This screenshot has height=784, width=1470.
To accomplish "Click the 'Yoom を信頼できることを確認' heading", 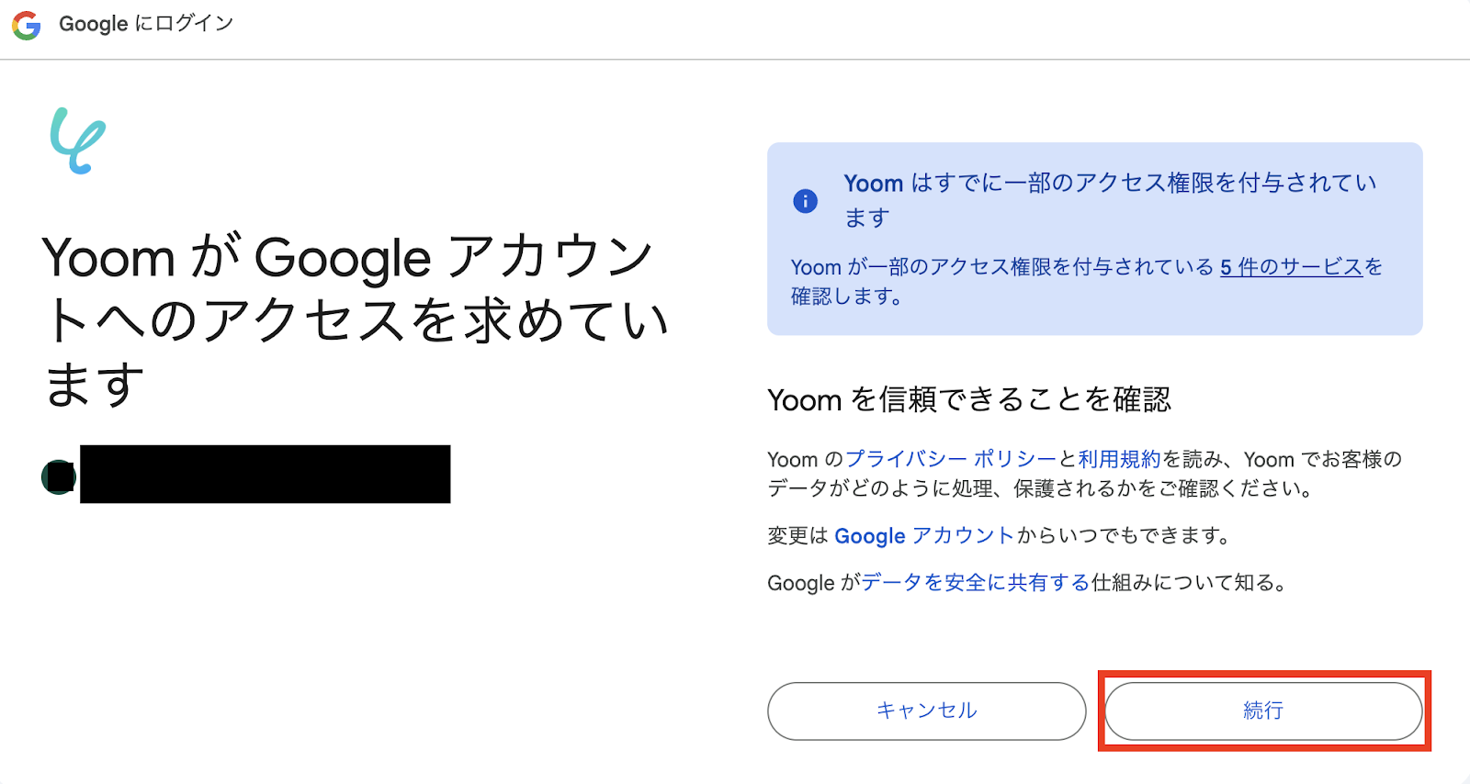I will 968,399.
